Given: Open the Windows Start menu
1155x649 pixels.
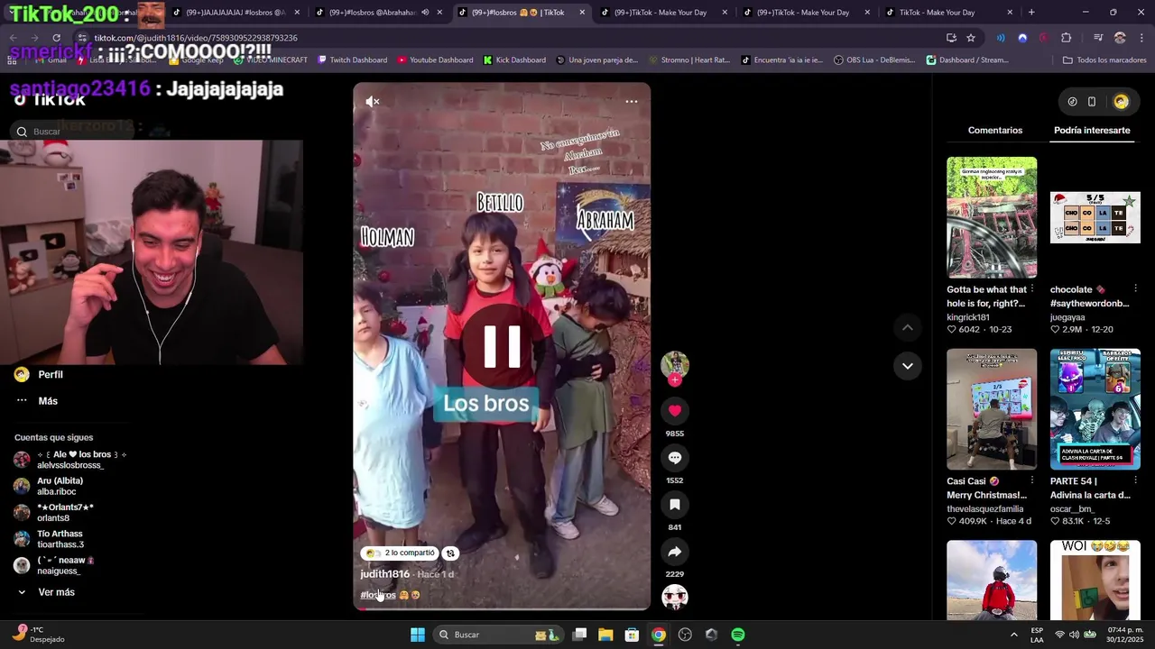Looking at the screenshot, I should click(x=418, y=635).
